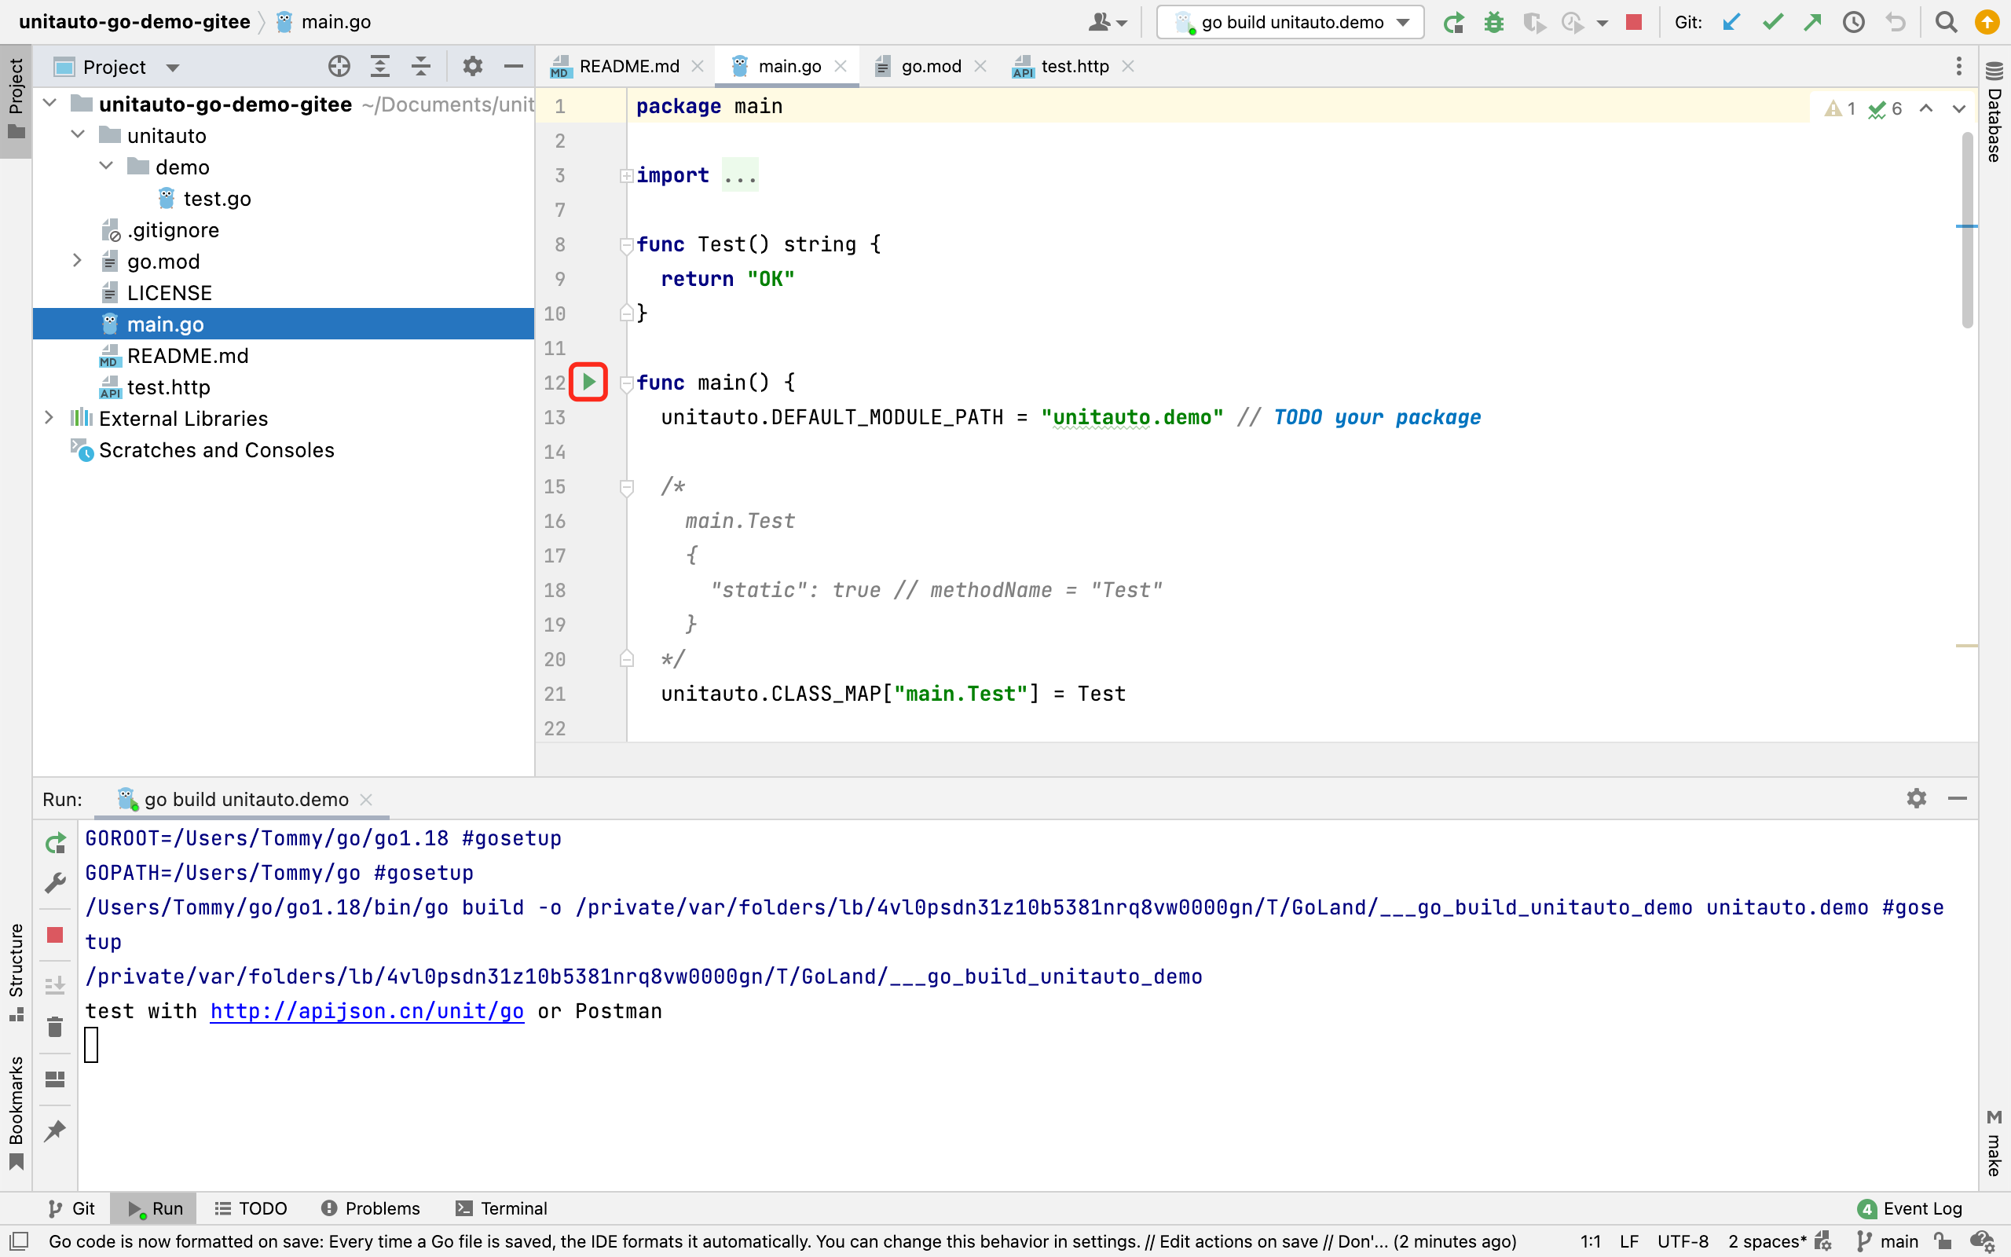Click the Debug bug icon in toolbar

(x=1493, y=23)
